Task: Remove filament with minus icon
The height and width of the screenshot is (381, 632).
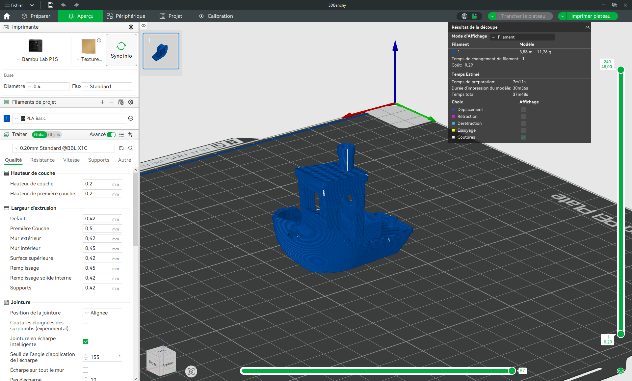Action: 112,102
